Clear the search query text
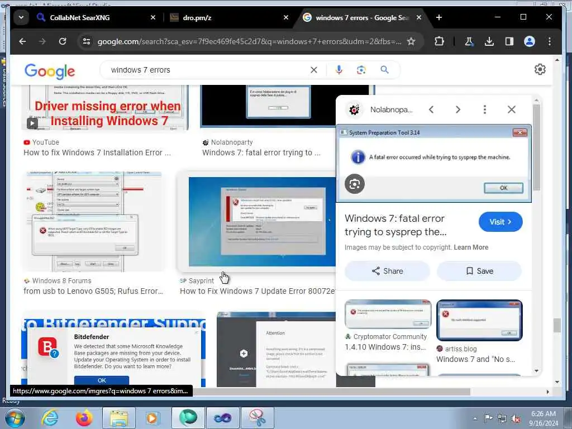Viewport: 572px width, 429px height. tap(314, 70)
